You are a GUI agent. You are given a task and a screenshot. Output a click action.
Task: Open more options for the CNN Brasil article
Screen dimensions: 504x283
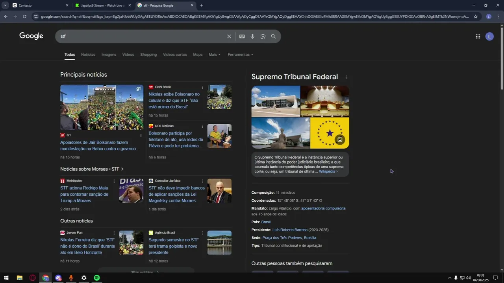pos(202,87)
